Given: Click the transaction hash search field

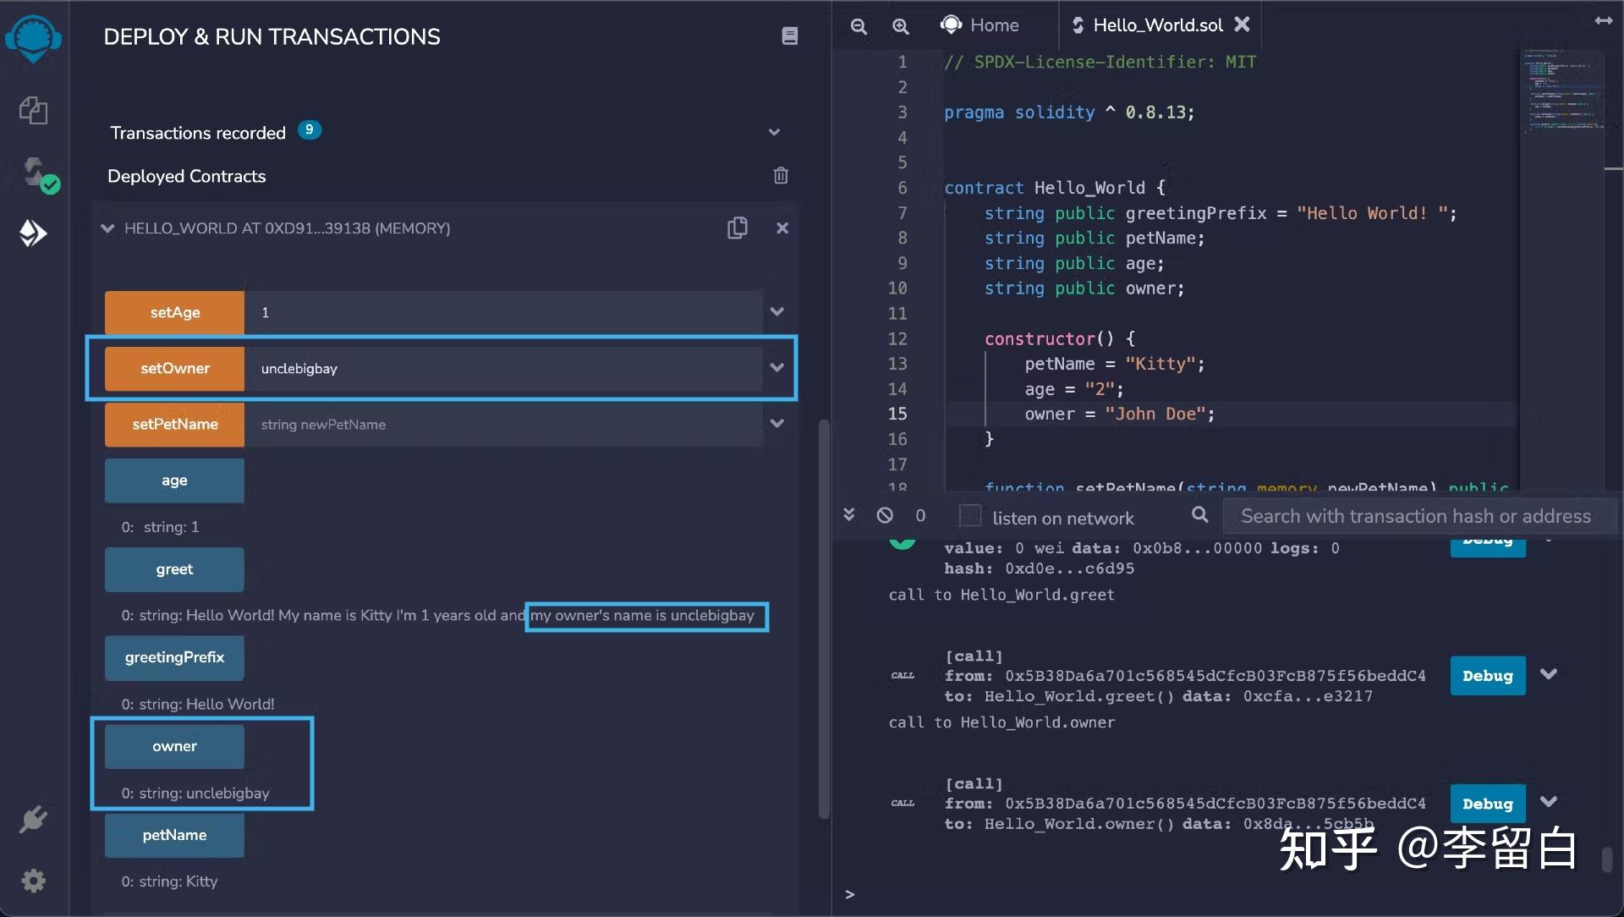Looking at the screenshot, I should [1415, 516].
